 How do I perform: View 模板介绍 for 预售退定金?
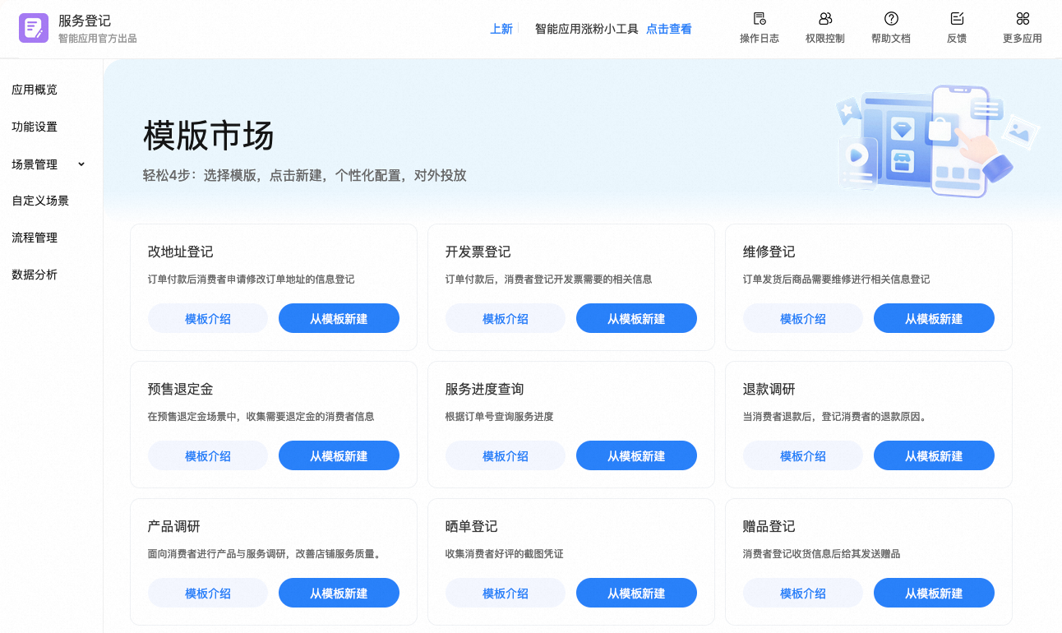[207, 456]
